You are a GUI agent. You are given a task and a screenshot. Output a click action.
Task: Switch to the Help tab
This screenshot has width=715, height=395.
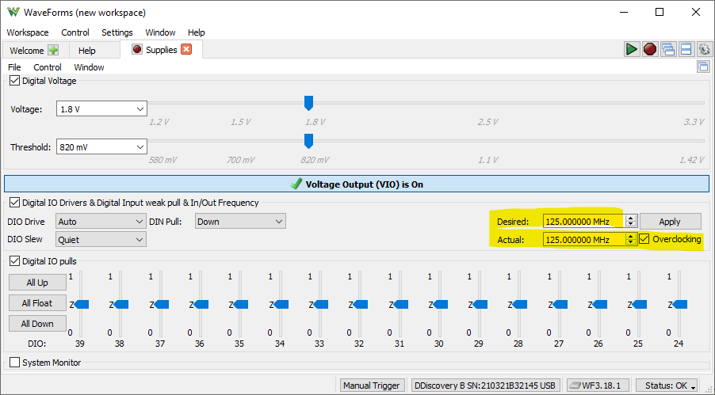coord(87,51)
